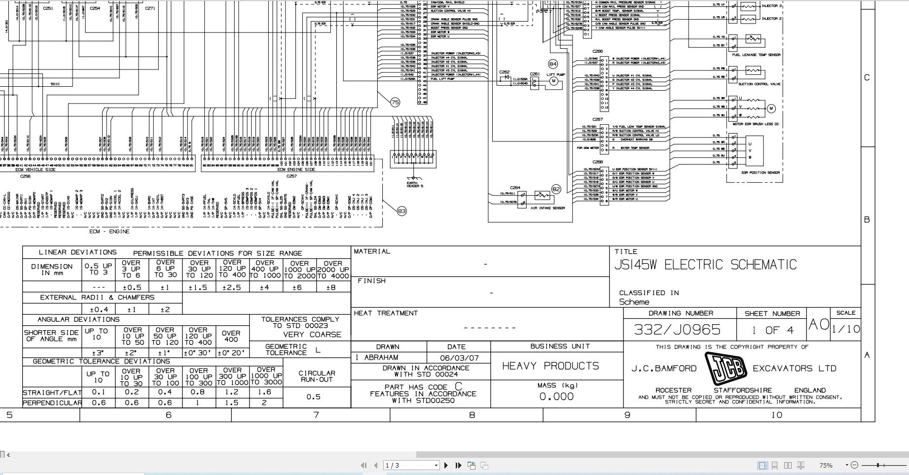Go to the previous page

coord(376,465)
